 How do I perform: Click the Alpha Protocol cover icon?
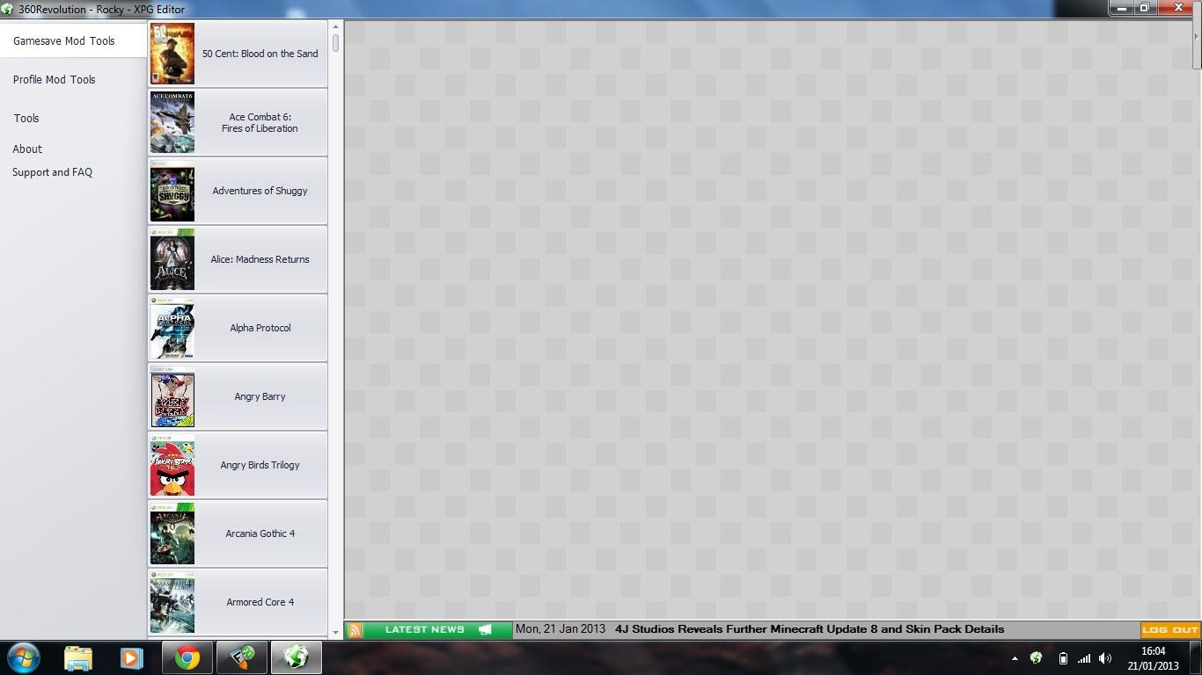(x=172, y=328)
